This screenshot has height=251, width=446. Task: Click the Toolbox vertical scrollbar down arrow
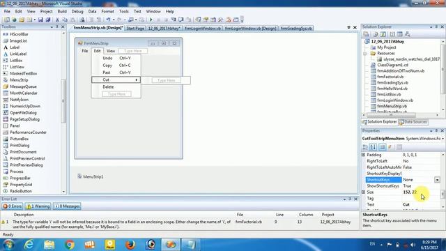63,192
